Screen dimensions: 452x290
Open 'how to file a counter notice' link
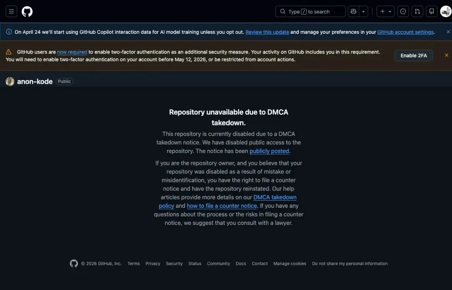pos(222,206)
